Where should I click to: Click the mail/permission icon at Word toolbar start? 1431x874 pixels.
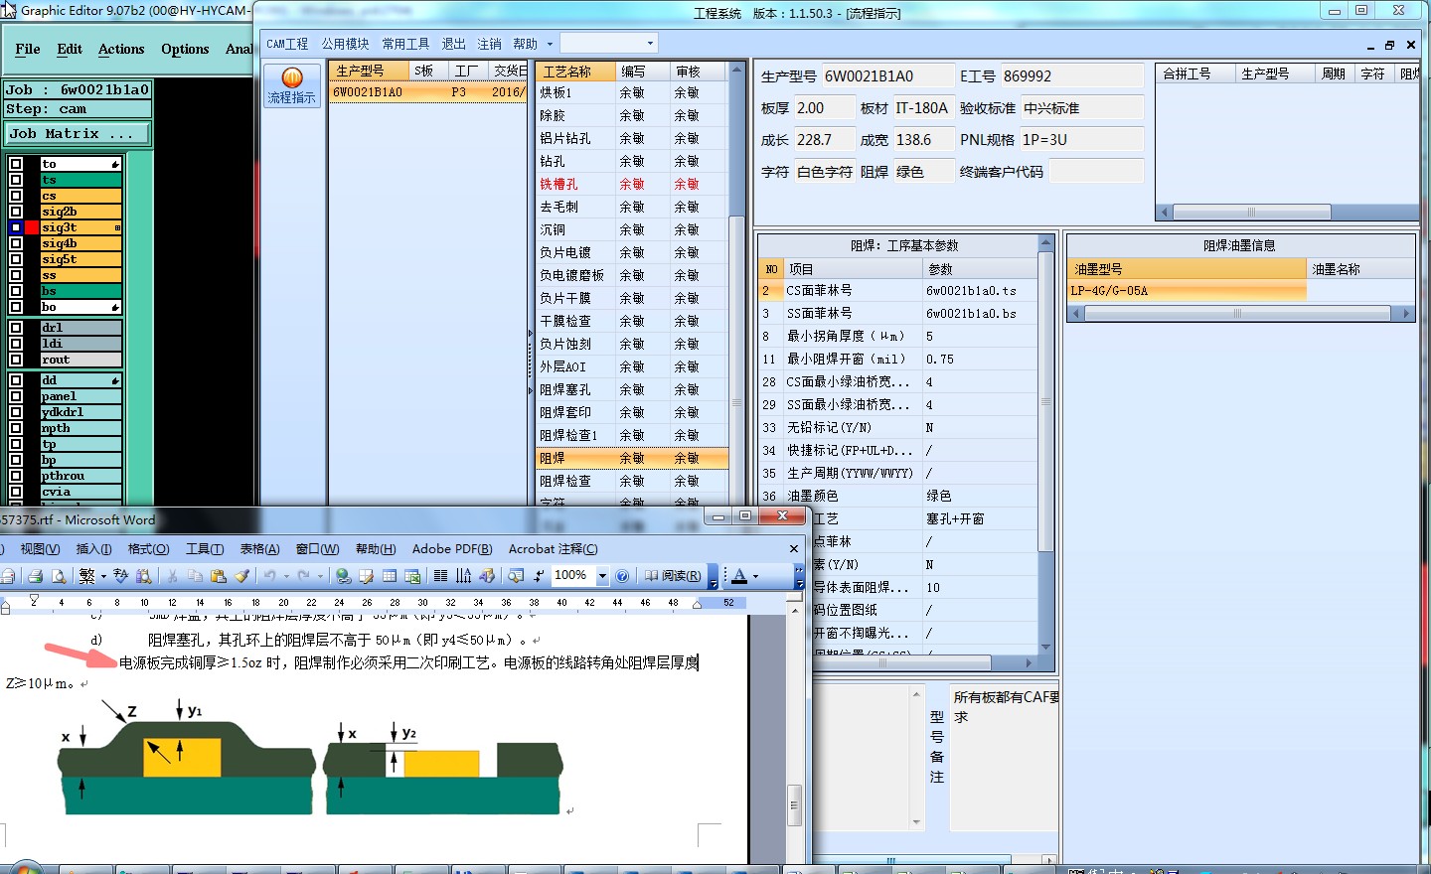(8, 576)
